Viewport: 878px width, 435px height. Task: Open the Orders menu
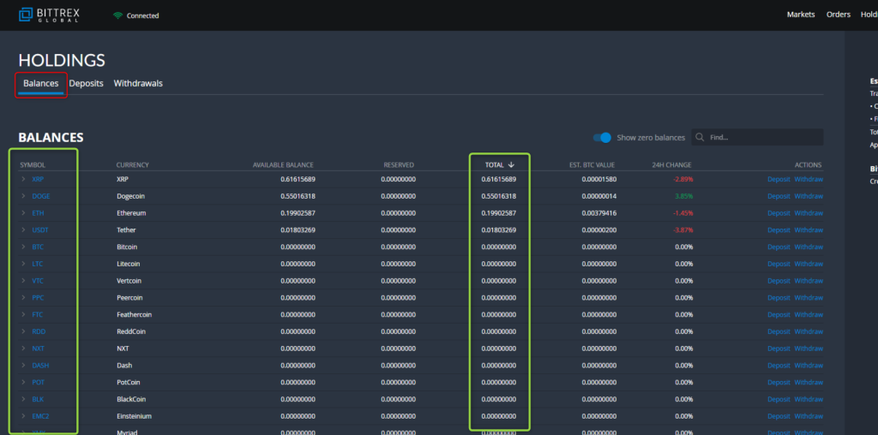point(839,15)
